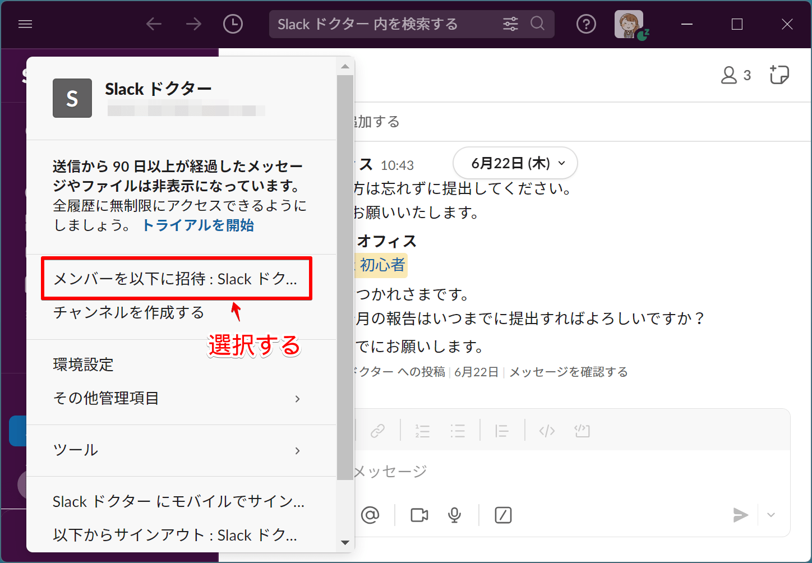This screenshot has height=563, width=812.
Task: Select メンバーを以下に招待 from the menu
Action: tap(175, 279)
